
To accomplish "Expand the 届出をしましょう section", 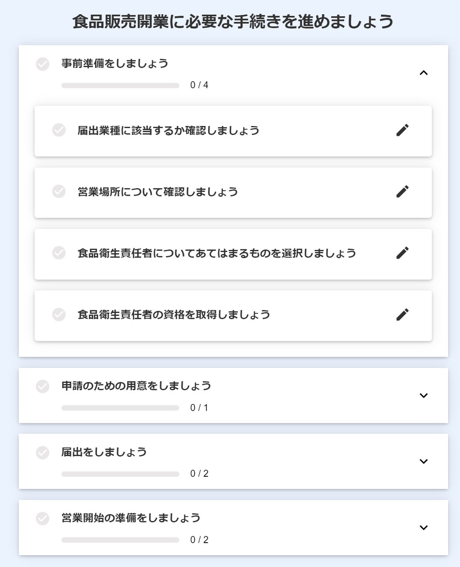I will [423, 462].
